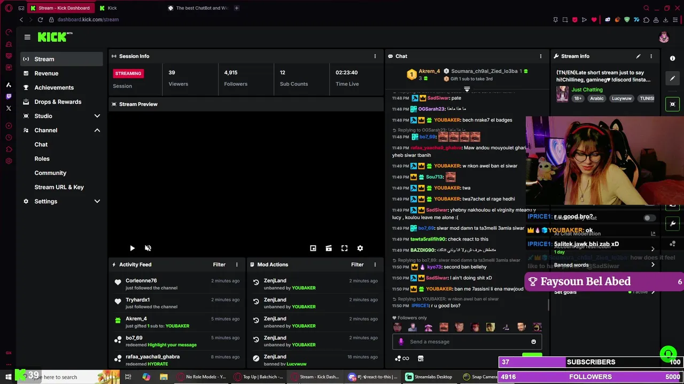Open the emoji picker in chat
This screenshot has width=684, height=384.
(533, 342)
